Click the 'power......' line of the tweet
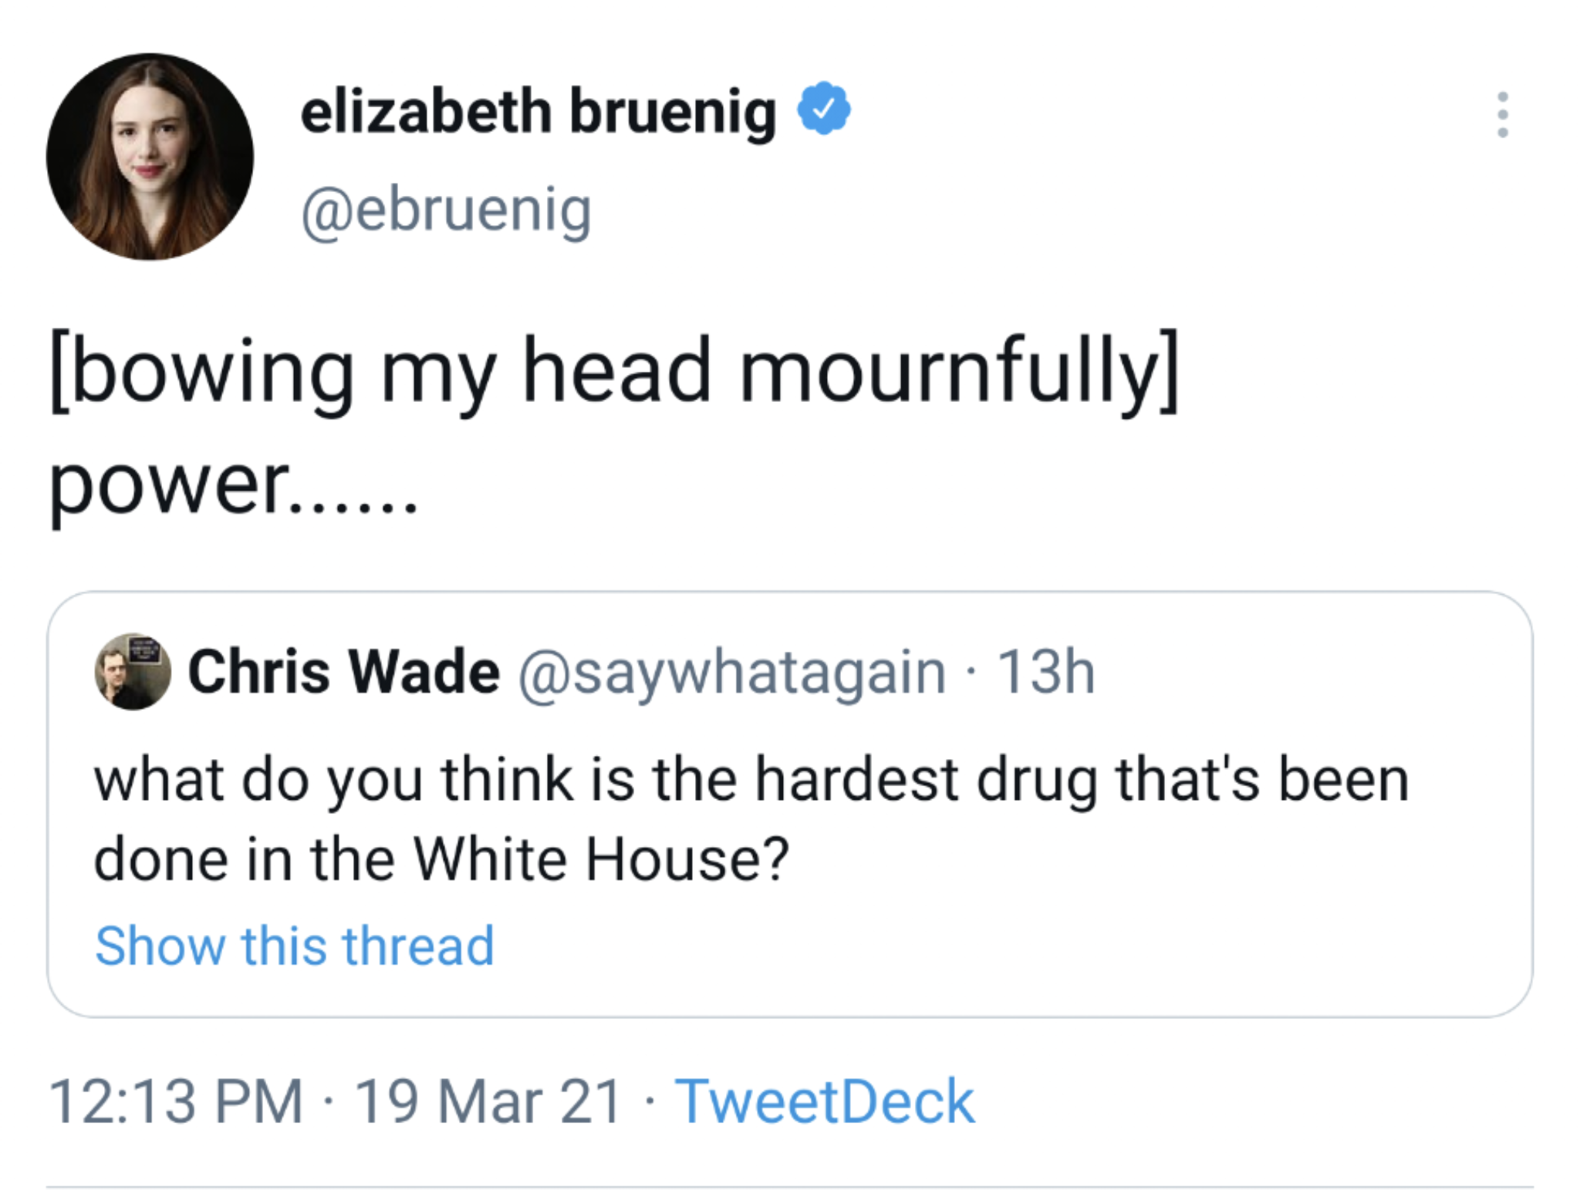 233,484
